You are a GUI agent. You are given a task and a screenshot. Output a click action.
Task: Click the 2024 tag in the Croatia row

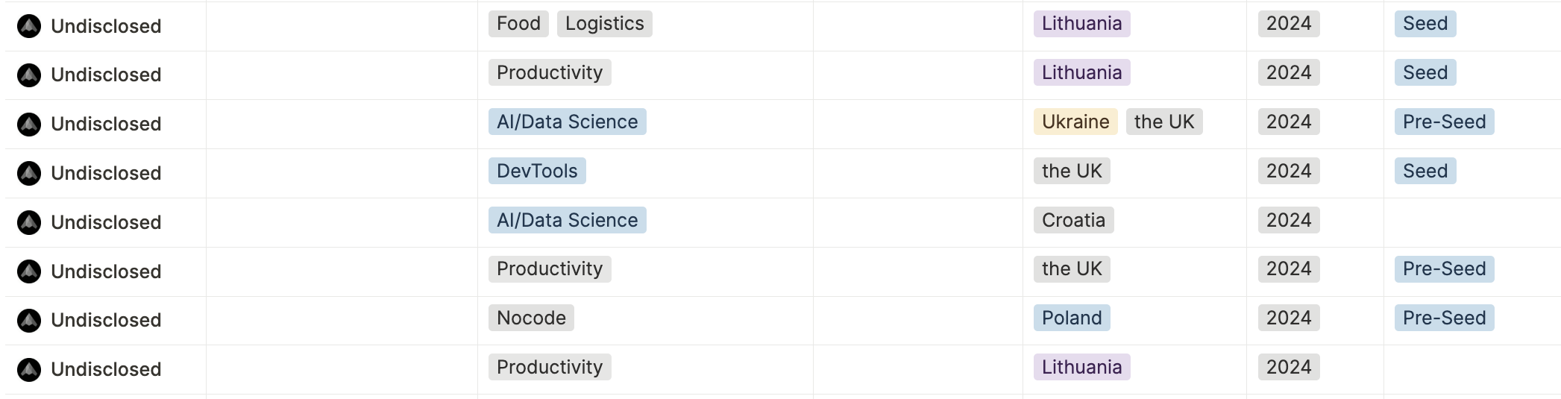pyautogui.click(x=1288, y=220)
